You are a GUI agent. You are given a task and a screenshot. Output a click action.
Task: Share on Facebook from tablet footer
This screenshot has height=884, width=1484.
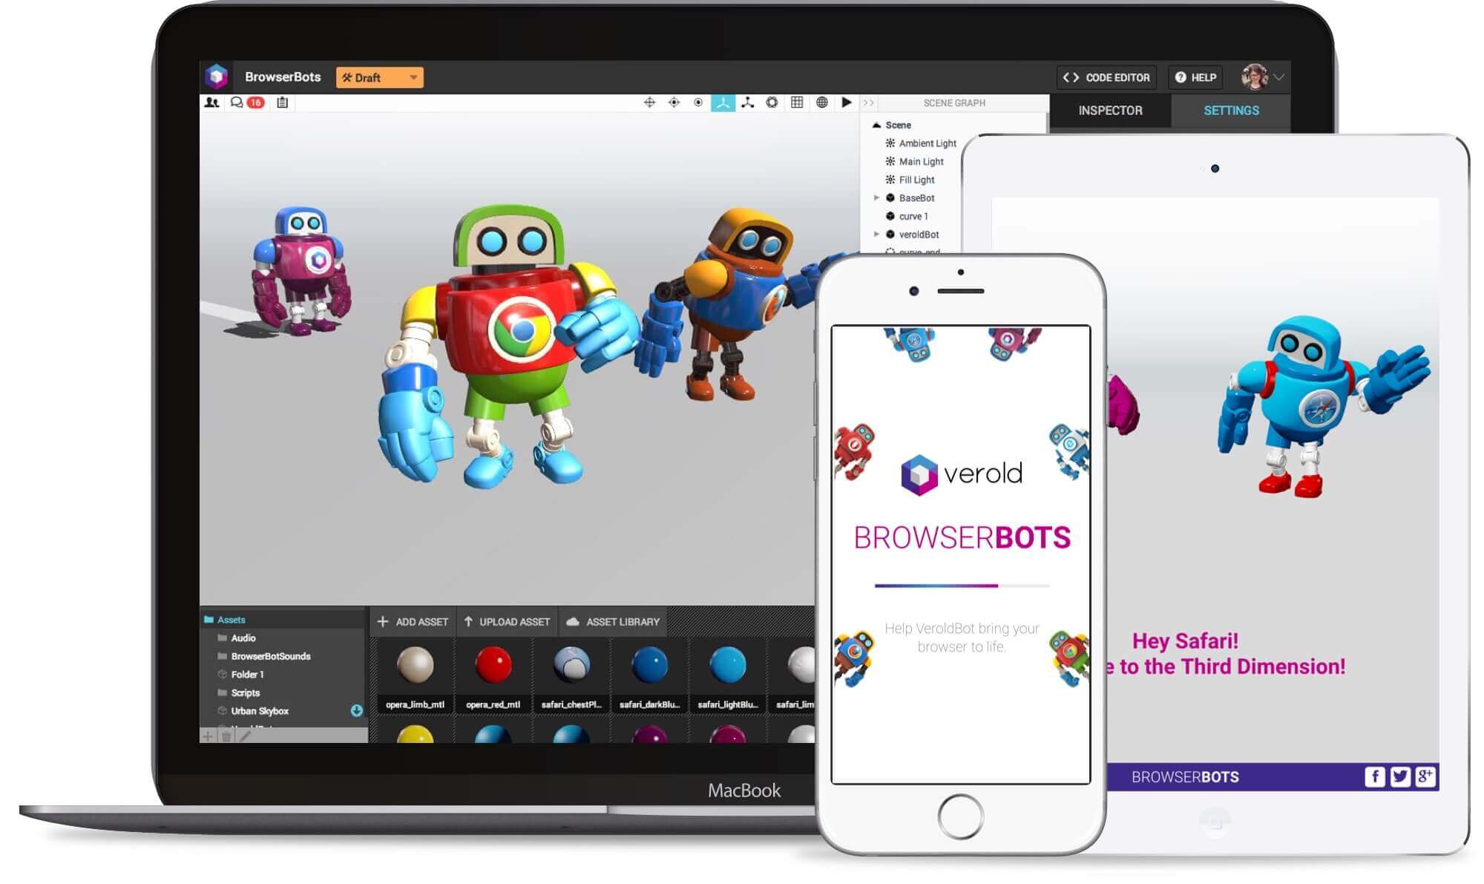pyautogui.click(x=1374, y=776)
